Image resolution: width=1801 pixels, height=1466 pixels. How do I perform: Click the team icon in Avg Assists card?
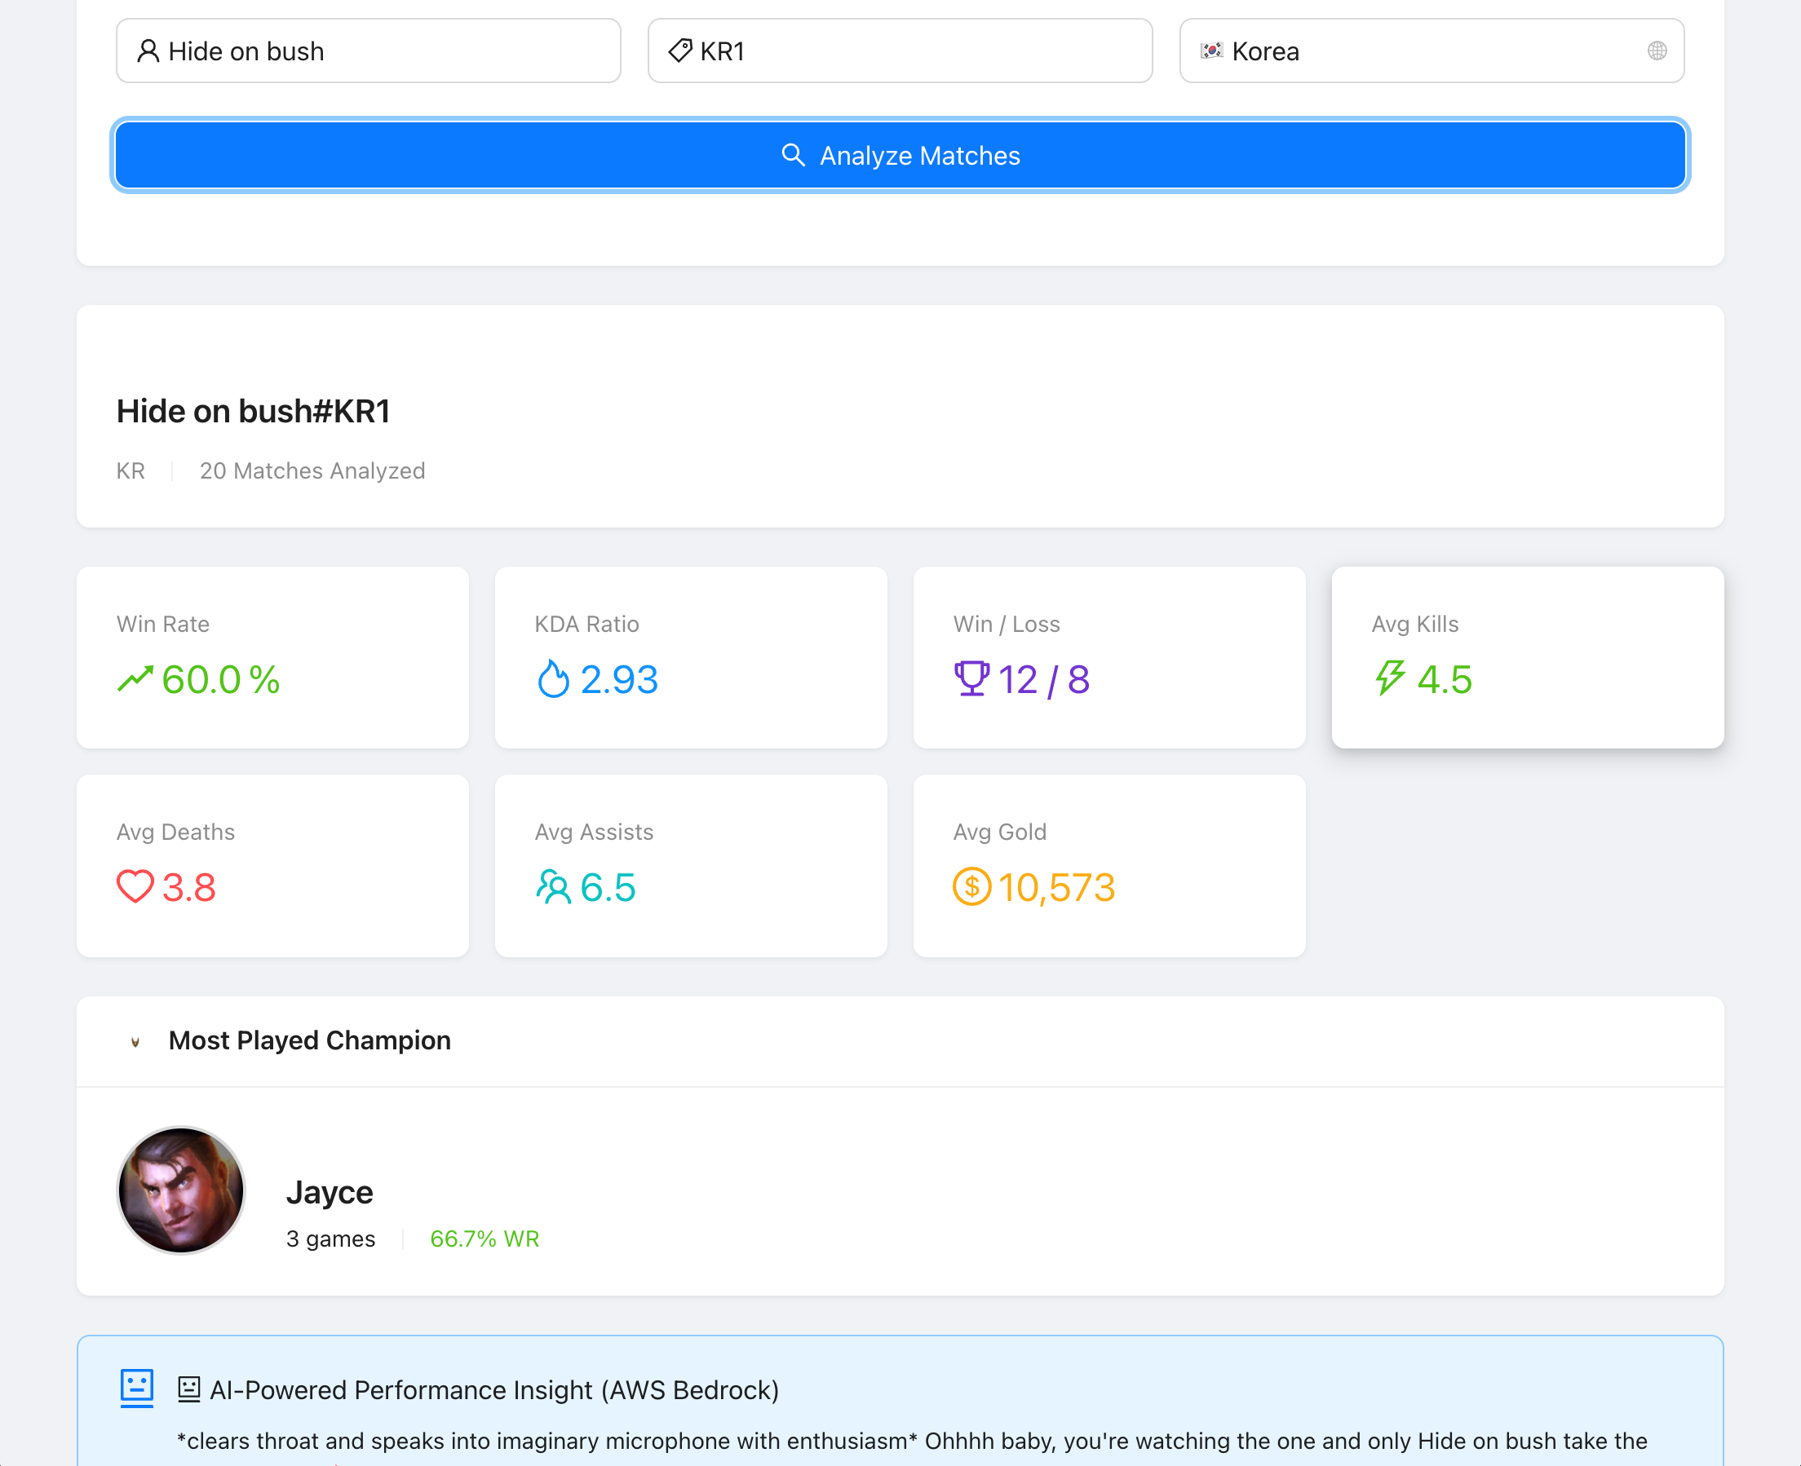coord(553,887)
